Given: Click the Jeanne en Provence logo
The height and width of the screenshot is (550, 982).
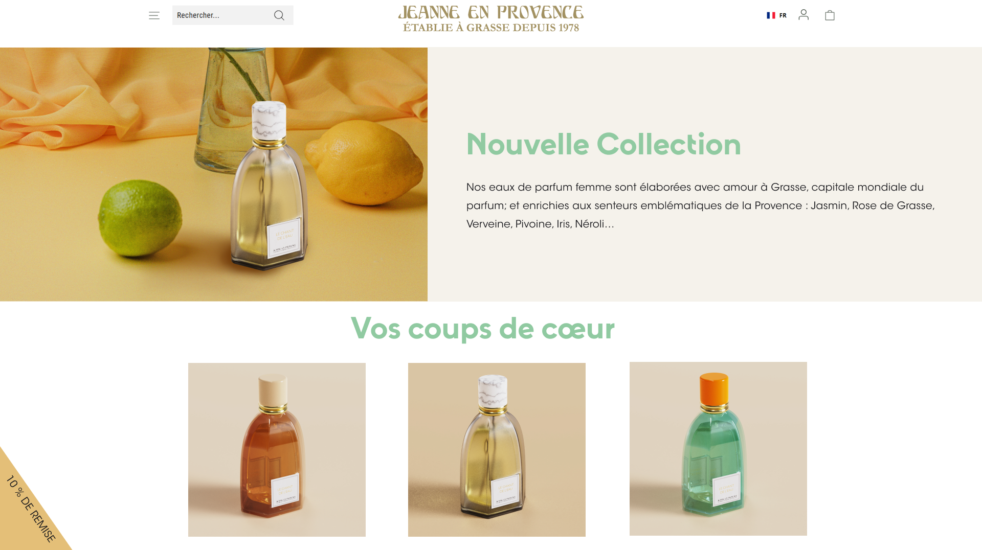Looking at the screenshot, I should [x=491, y=12].
